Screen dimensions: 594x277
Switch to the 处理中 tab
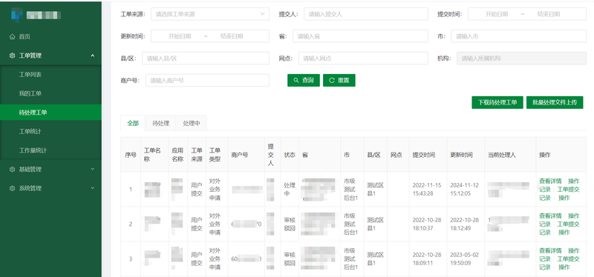(192, 123)
